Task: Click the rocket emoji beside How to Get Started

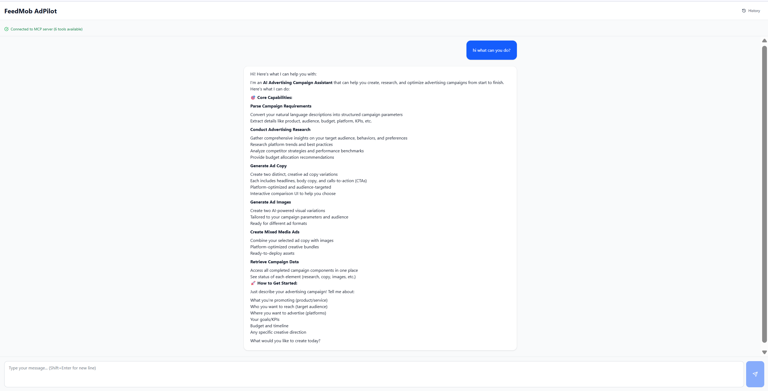Action: pyautogui.click(x=253, y=283)
